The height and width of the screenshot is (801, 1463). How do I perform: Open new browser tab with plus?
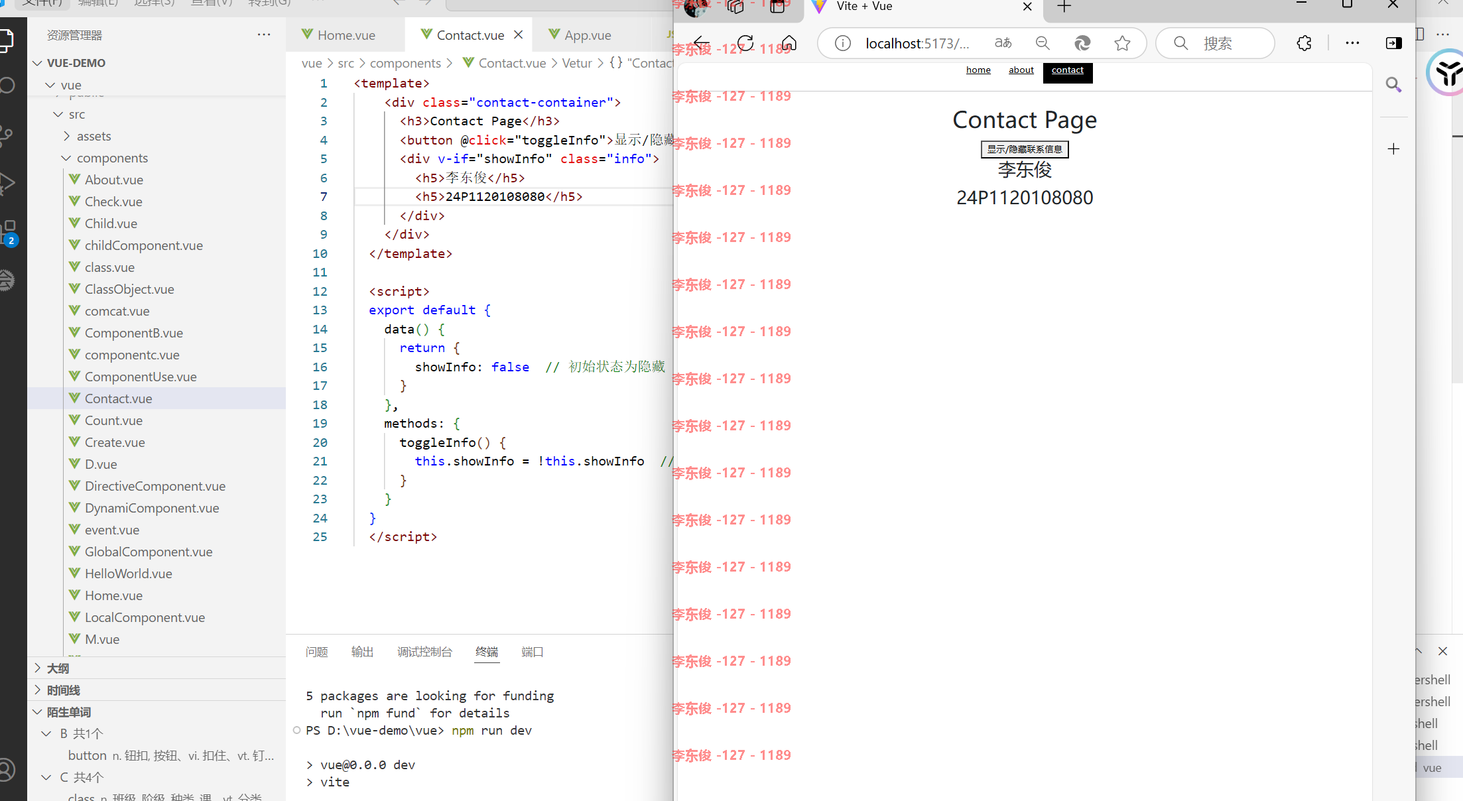pos(1064,7)
